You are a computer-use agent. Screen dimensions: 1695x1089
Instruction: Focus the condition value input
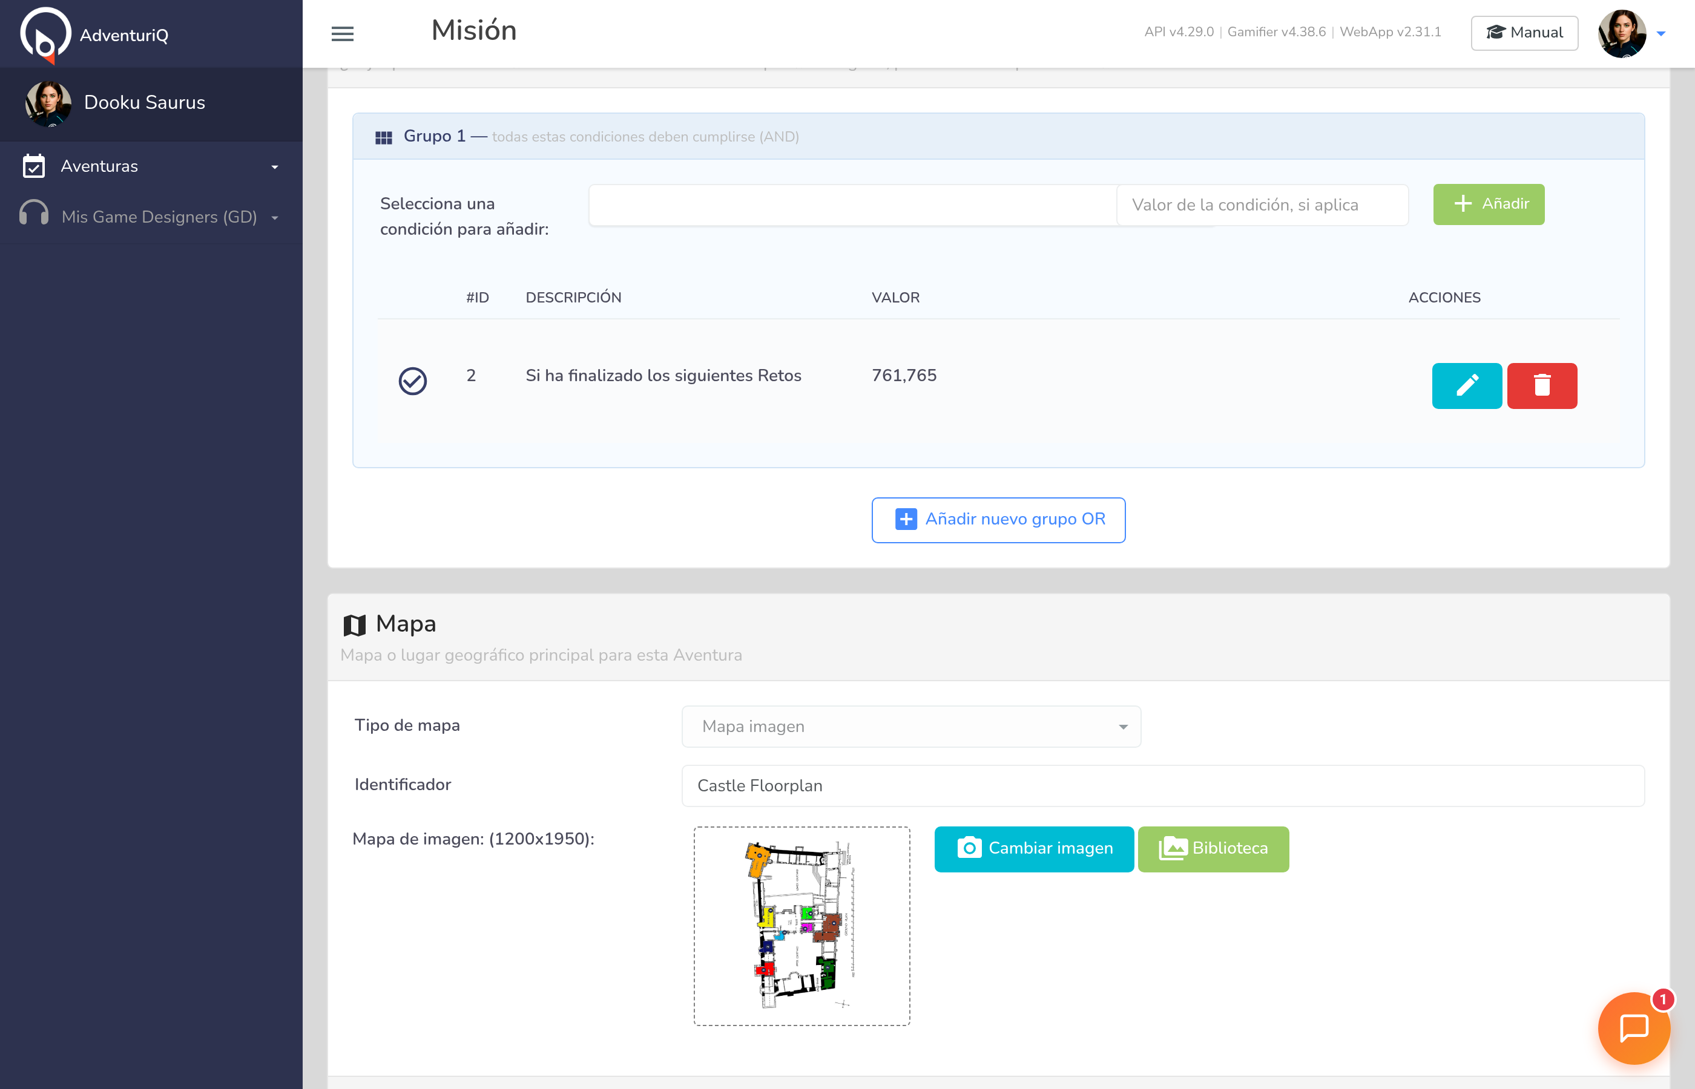pyautogui.click(x=1262, y=205)
